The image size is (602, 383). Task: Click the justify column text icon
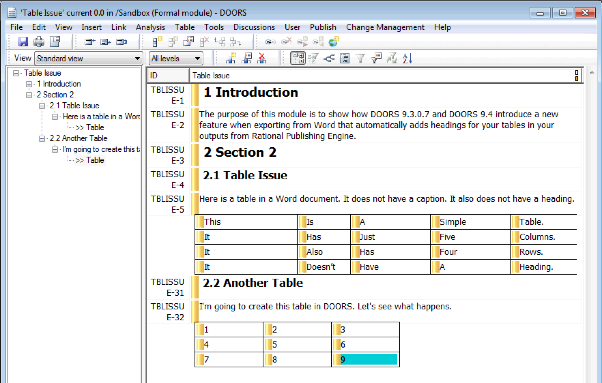coord(122,42)
